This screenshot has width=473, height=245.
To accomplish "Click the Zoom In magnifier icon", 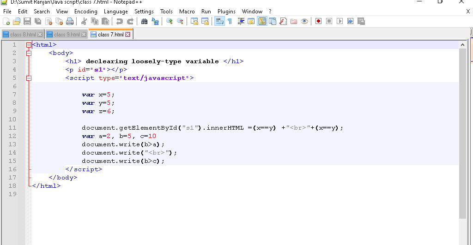I will [170, 21].
